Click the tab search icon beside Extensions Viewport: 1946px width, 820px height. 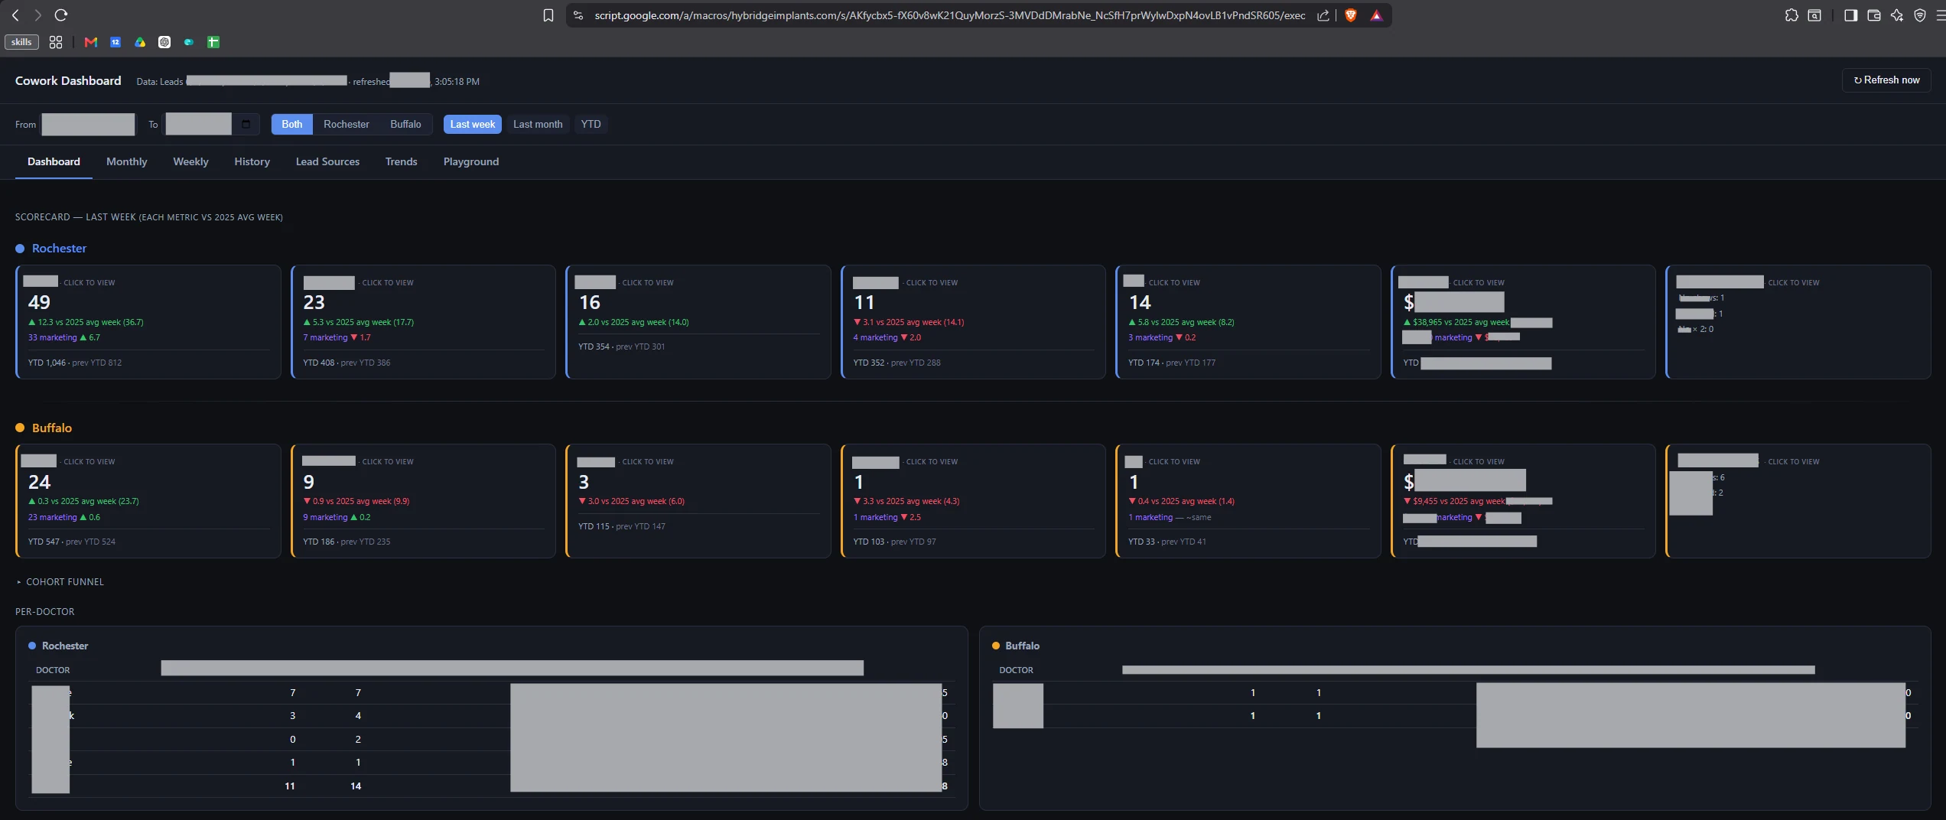pos(1814,15)
